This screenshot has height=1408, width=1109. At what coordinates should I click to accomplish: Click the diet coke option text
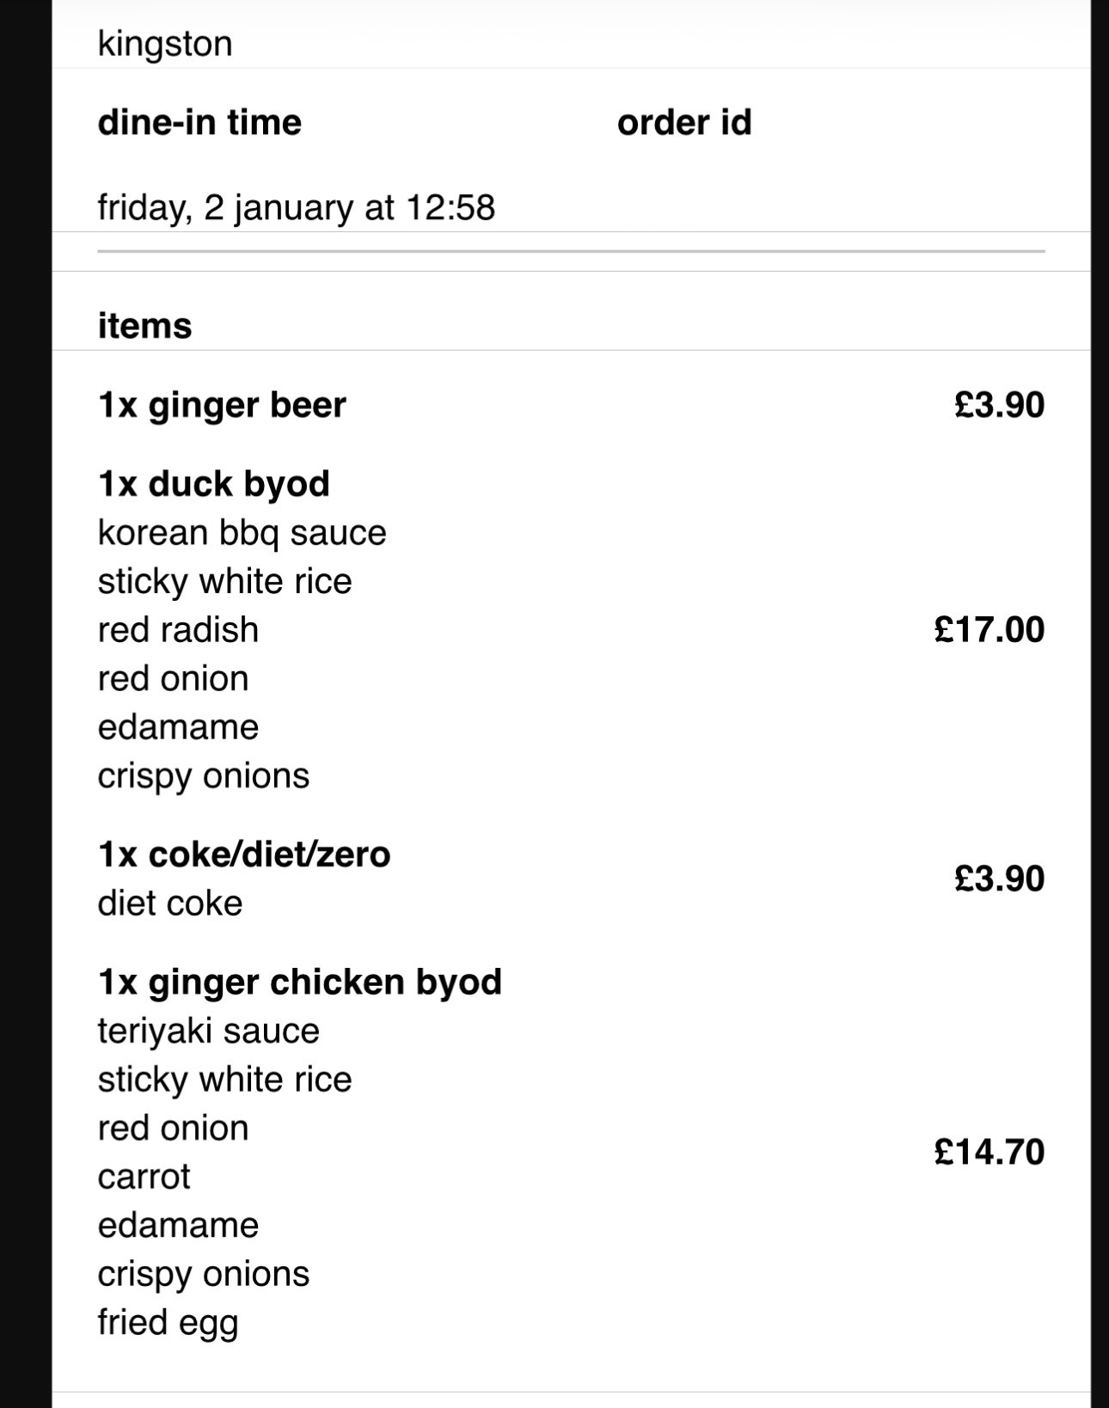click(170, 903)
